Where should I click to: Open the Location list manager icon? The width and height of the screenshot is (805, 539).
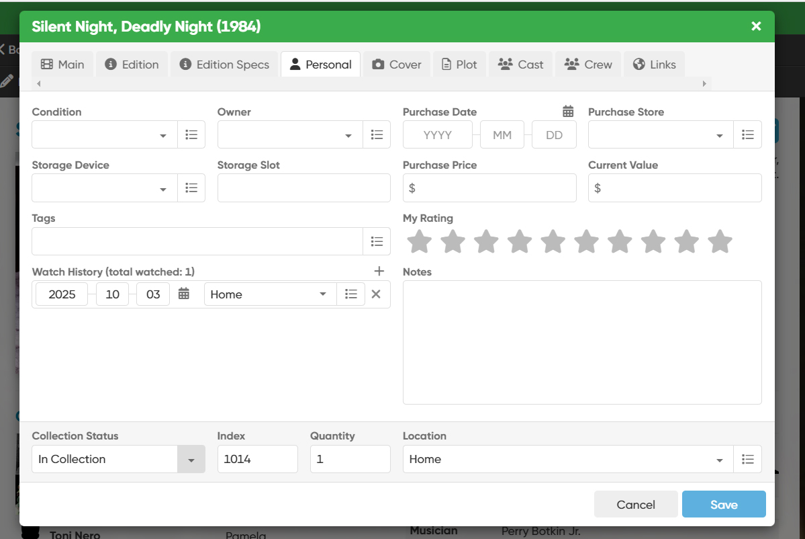tap(747, 460)
